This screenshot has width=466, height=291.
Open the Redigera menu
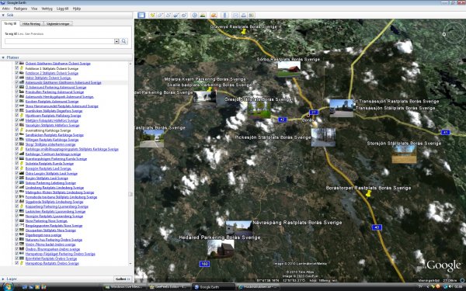[x=20, y=9]
